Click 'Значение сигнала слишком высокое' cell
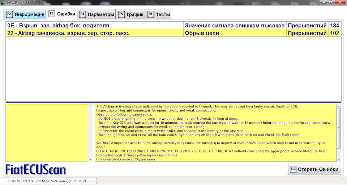 click(x=235, y=25)
